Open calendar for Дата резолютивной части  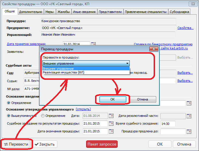189,116
